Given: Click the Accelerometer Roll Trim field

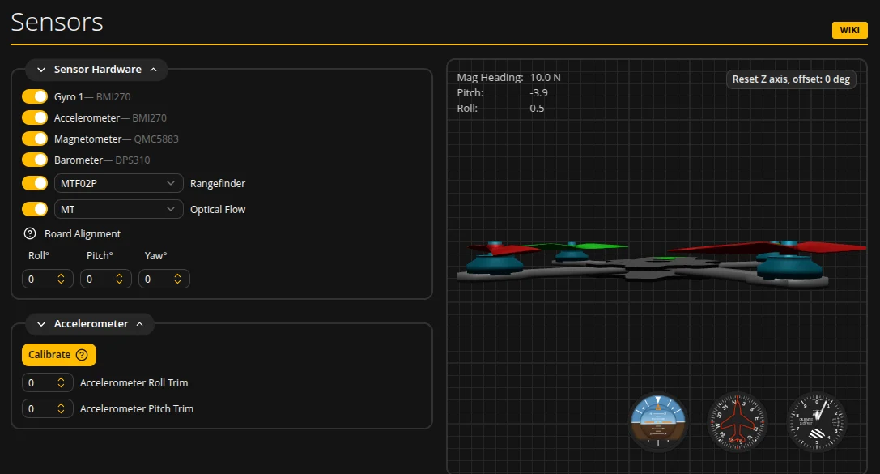Looking at the screenshot, I should 48,383.
